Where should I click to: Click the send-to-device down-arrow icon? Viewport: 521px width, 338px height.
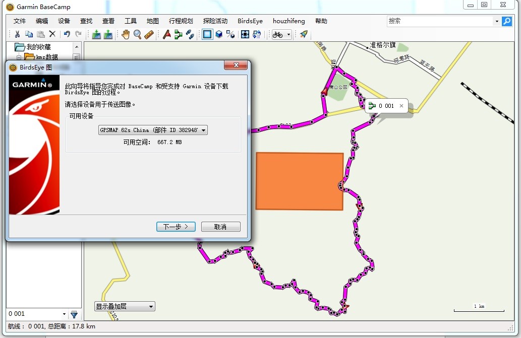[x=96, y=34]
